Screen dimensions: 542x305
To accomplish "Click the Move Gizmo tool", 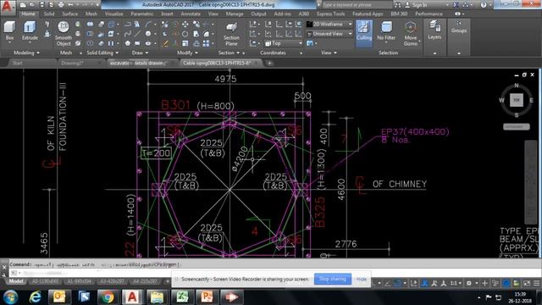I will [410, 34].
